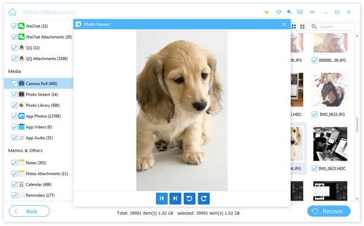364x226 pixels.
Task: Toggle the Photo Library checkbox
Action: coord(15,105)
